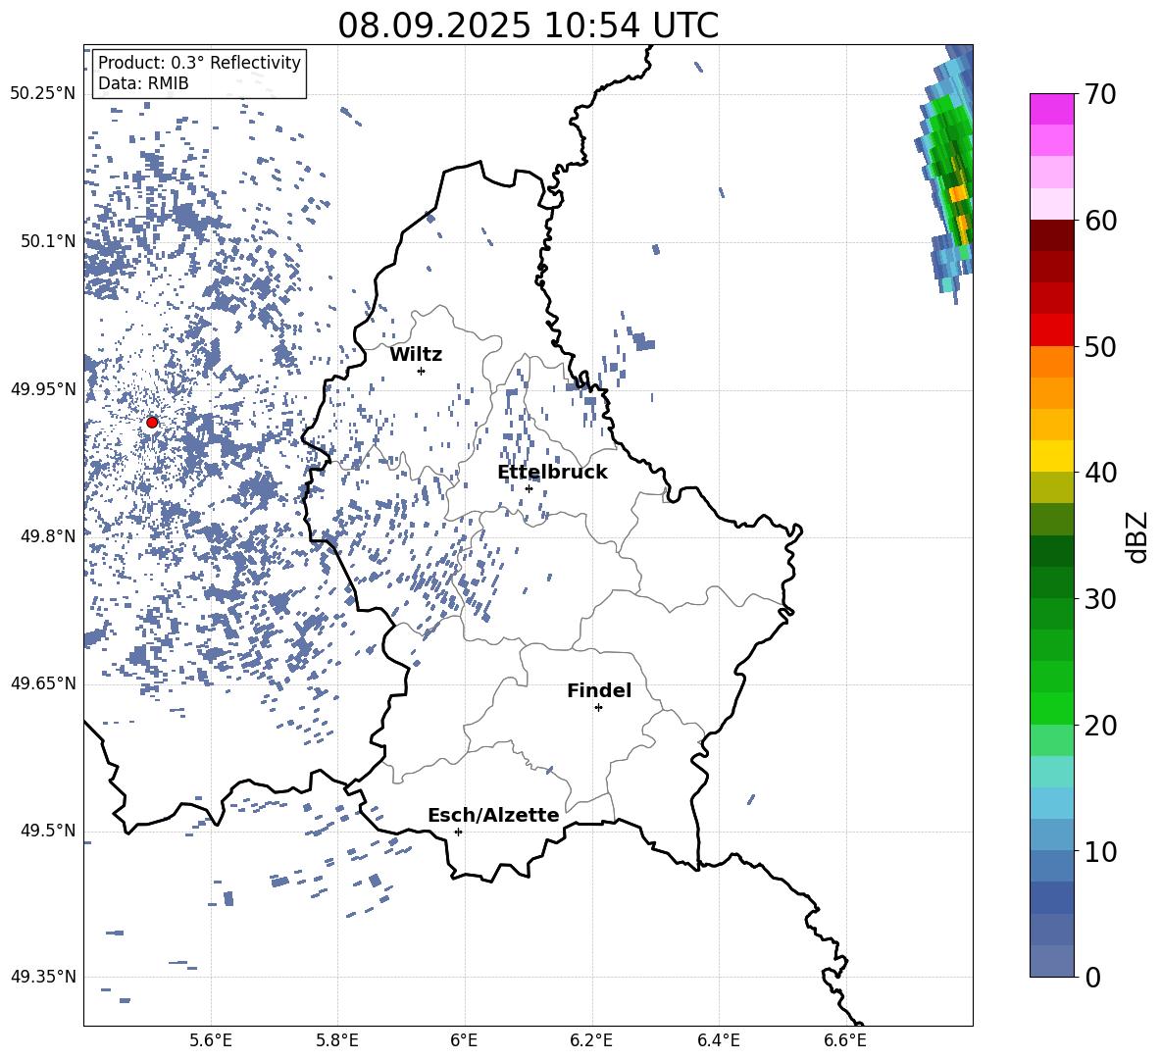Click the 6°E longitude label
1161x1060 pixels.
(x=464, y=1040)
